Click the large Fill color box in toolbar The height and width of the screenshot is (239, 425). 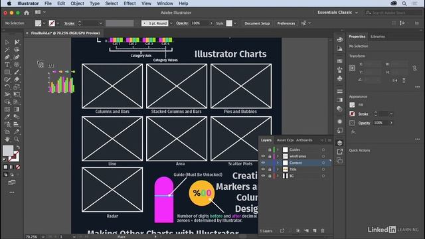point(8,151)
